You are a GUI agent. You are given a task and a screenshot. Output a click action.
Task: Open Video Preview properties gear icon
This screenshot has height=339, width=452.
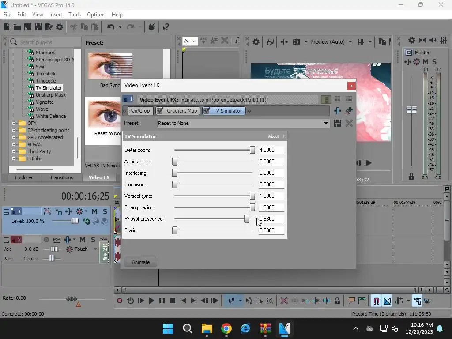(x=256, y=42)
